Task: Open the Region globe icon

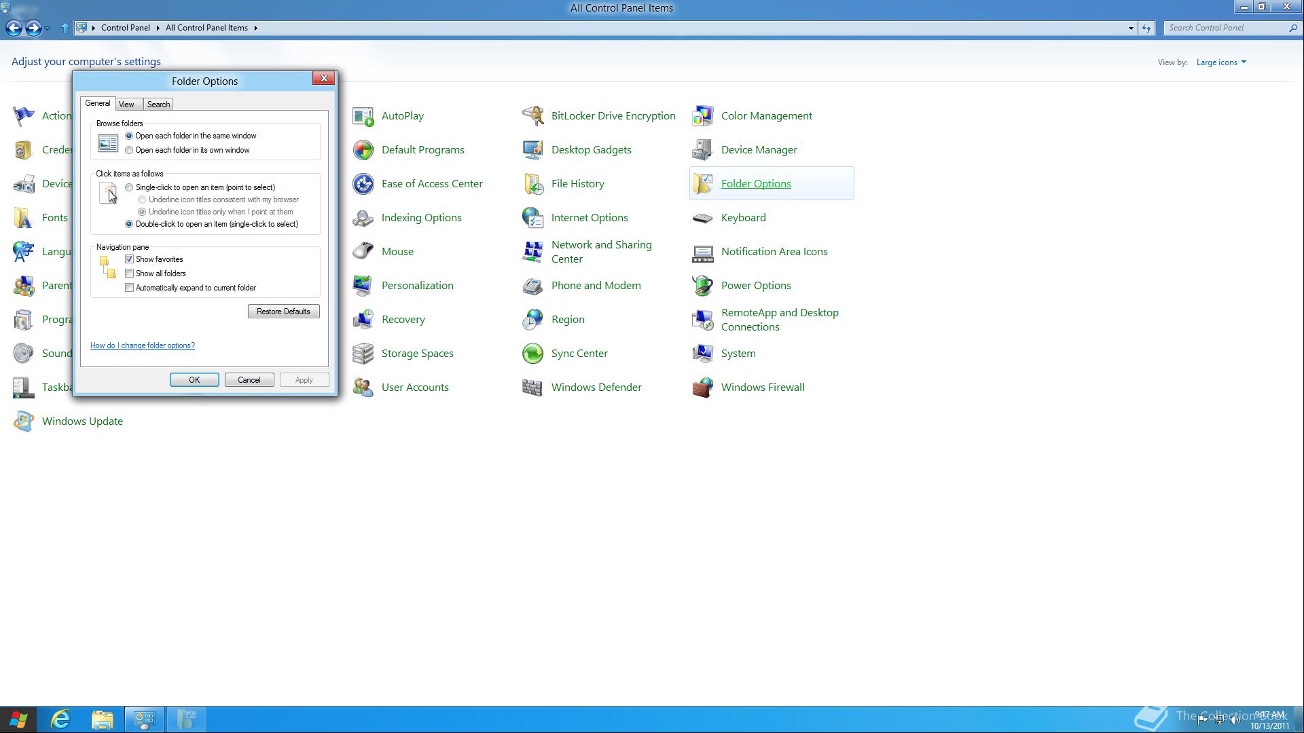Action: 533,320
